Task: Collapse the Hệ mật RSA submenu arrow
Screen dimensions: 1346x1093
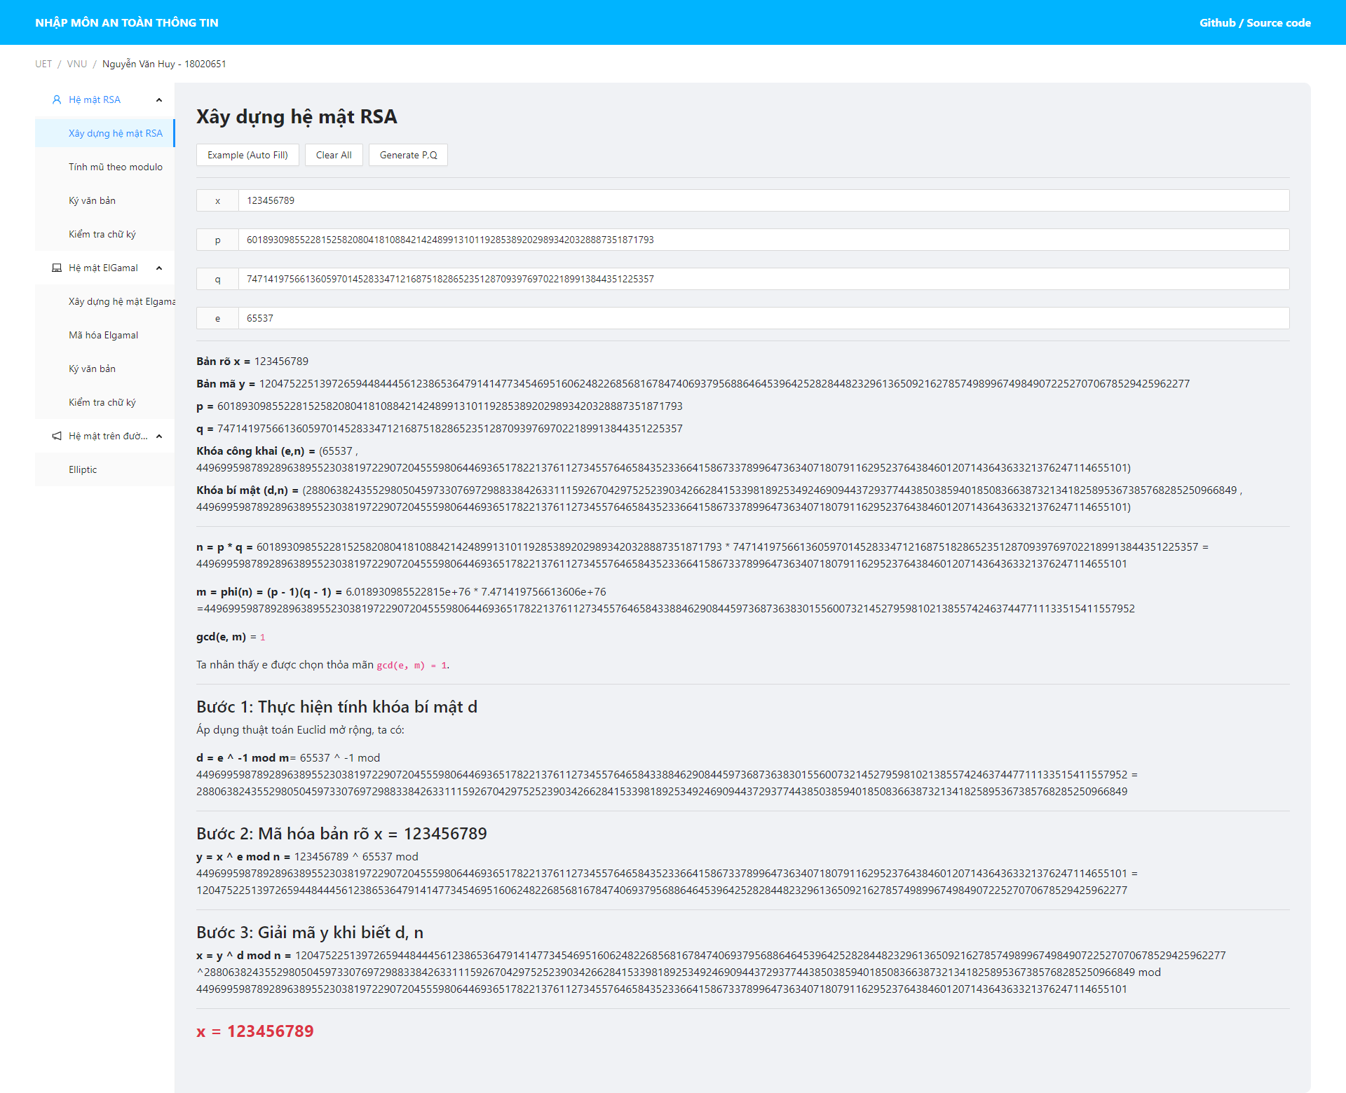Action: click(159, 99)
